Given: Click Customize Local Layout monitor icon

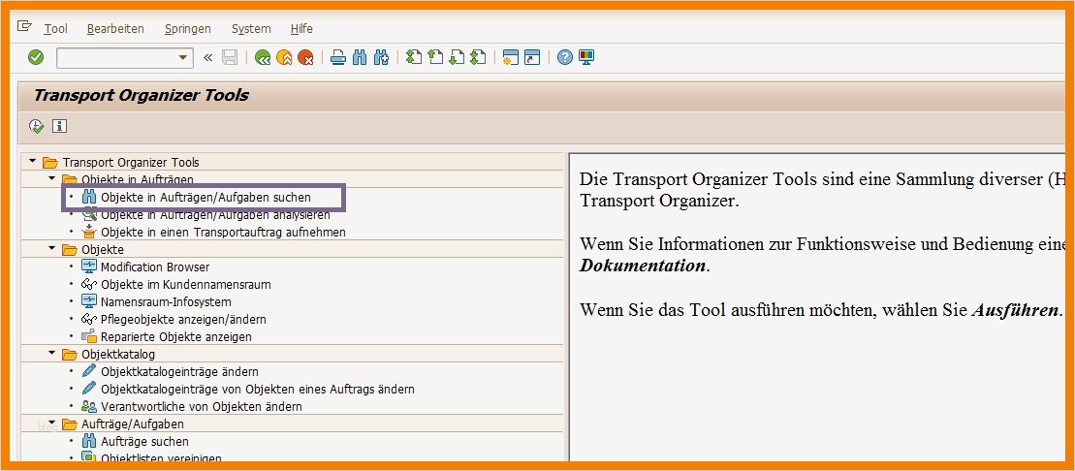Looking at the screenshot, I should (586, 57).
